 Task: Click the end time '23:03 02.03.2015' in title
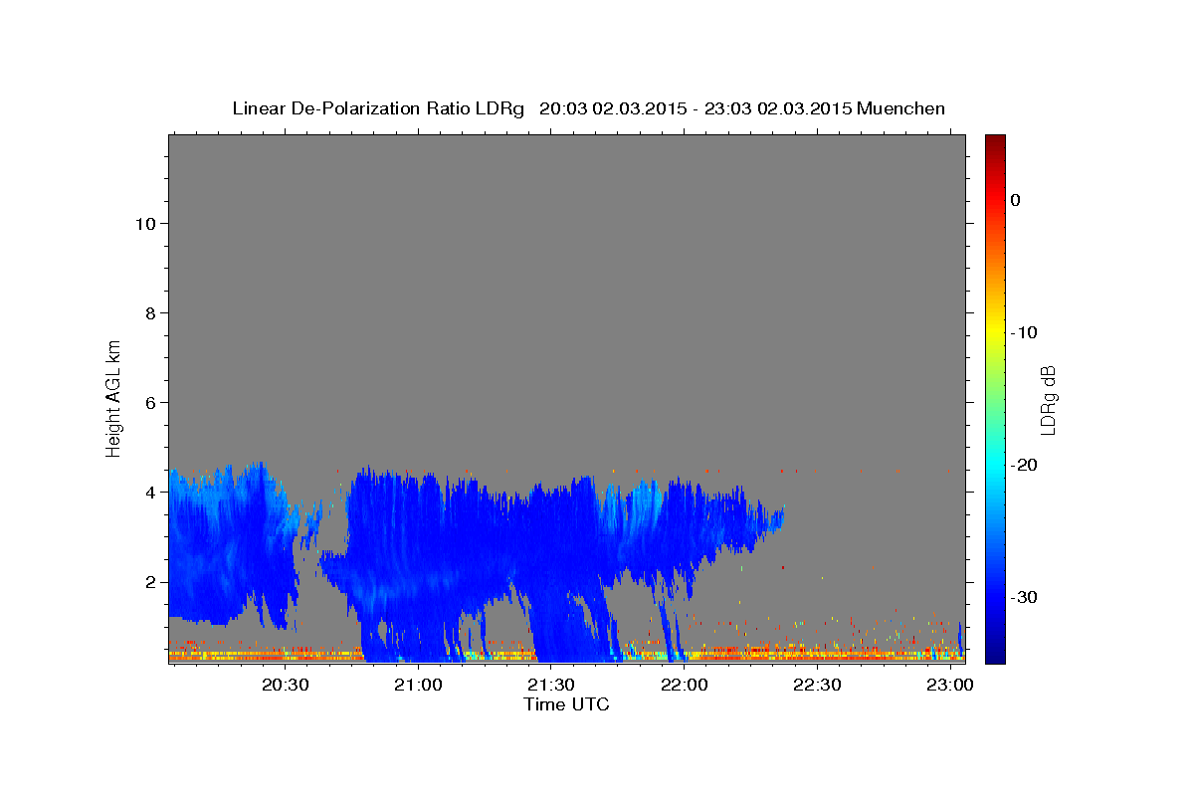point(778,108)
